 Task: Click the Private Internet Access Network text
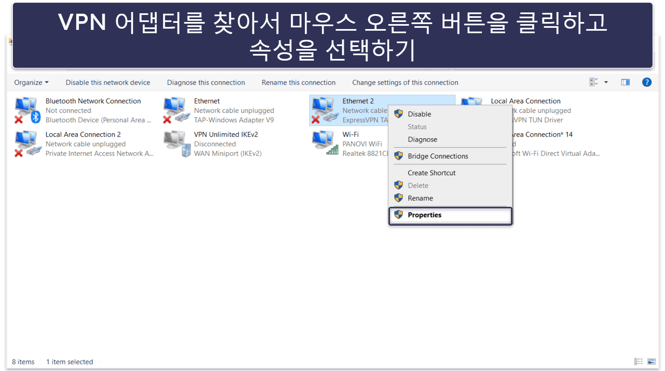pos(99,154)
